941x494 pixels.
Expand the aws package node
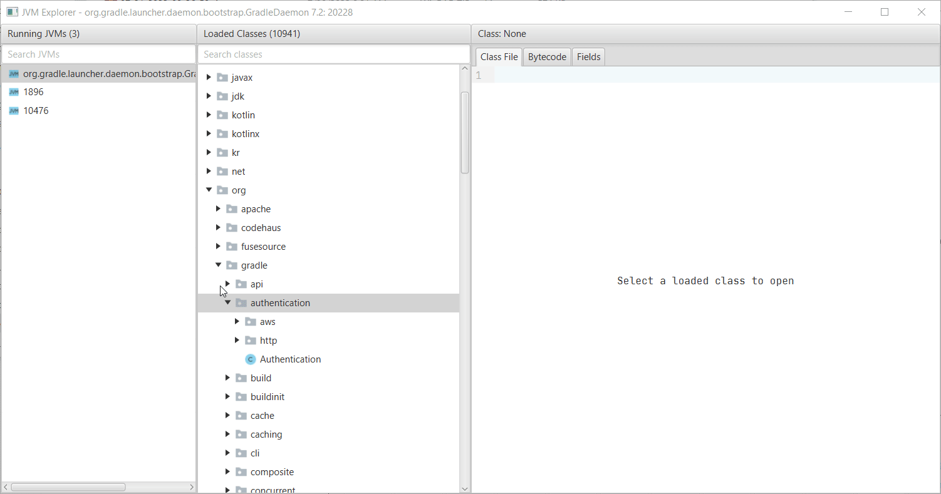pyautogui.click(x=237, y=321)
